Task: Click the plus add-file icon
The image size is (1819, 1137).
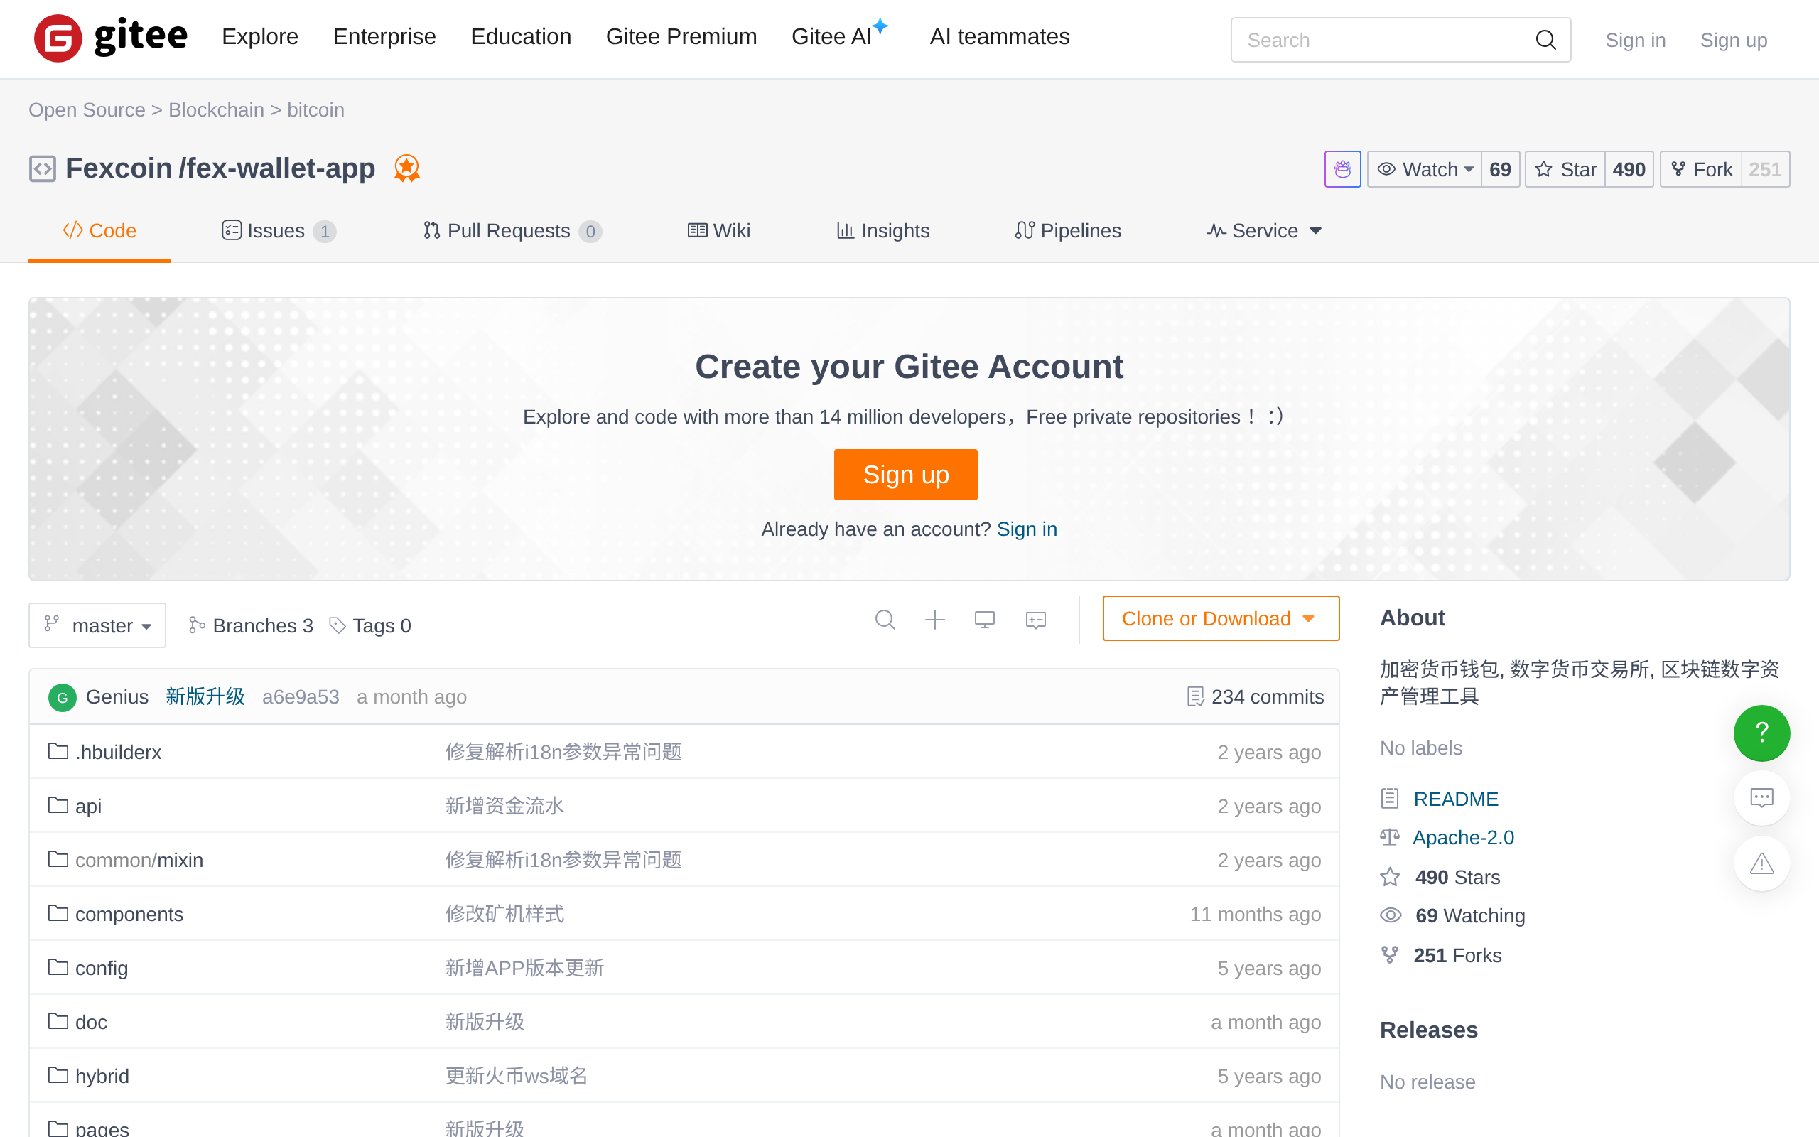Action: (x=934, y=620)
